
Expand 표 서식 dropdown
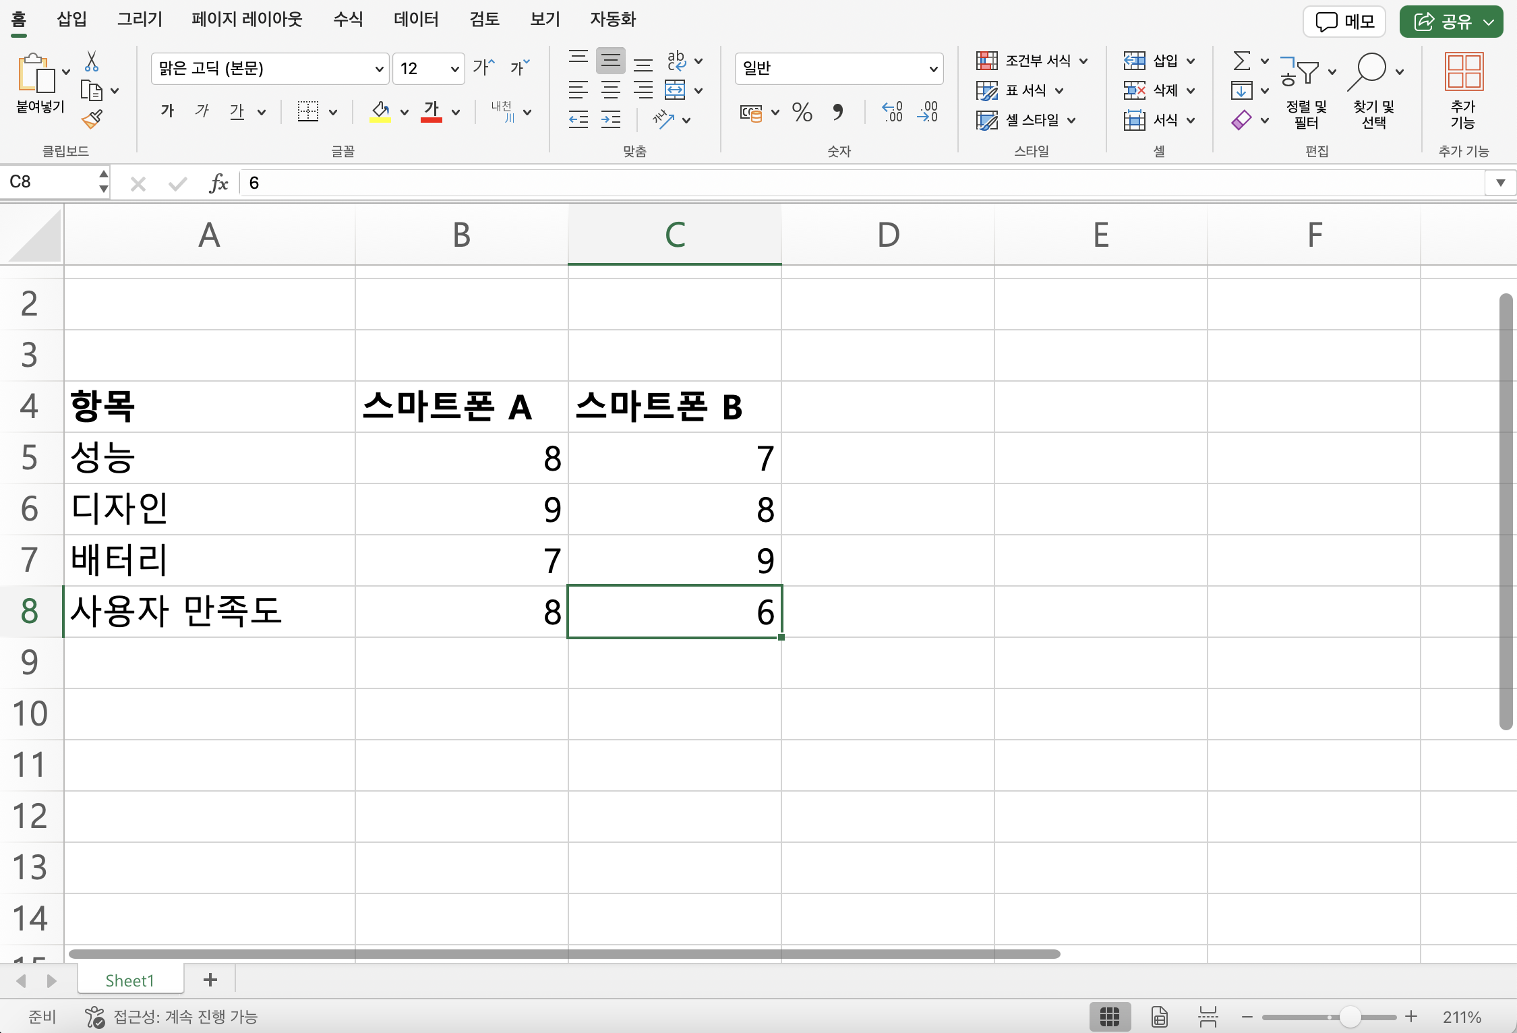[x=1059, y=90]
